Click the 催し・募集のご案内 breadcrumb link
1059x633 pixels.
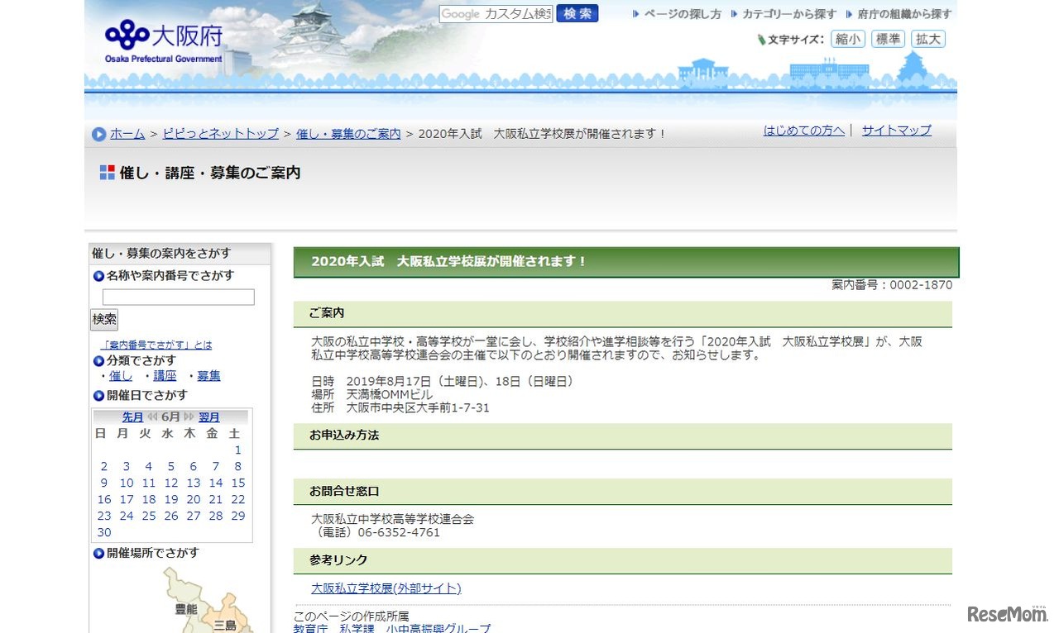[x=347, y=133]
